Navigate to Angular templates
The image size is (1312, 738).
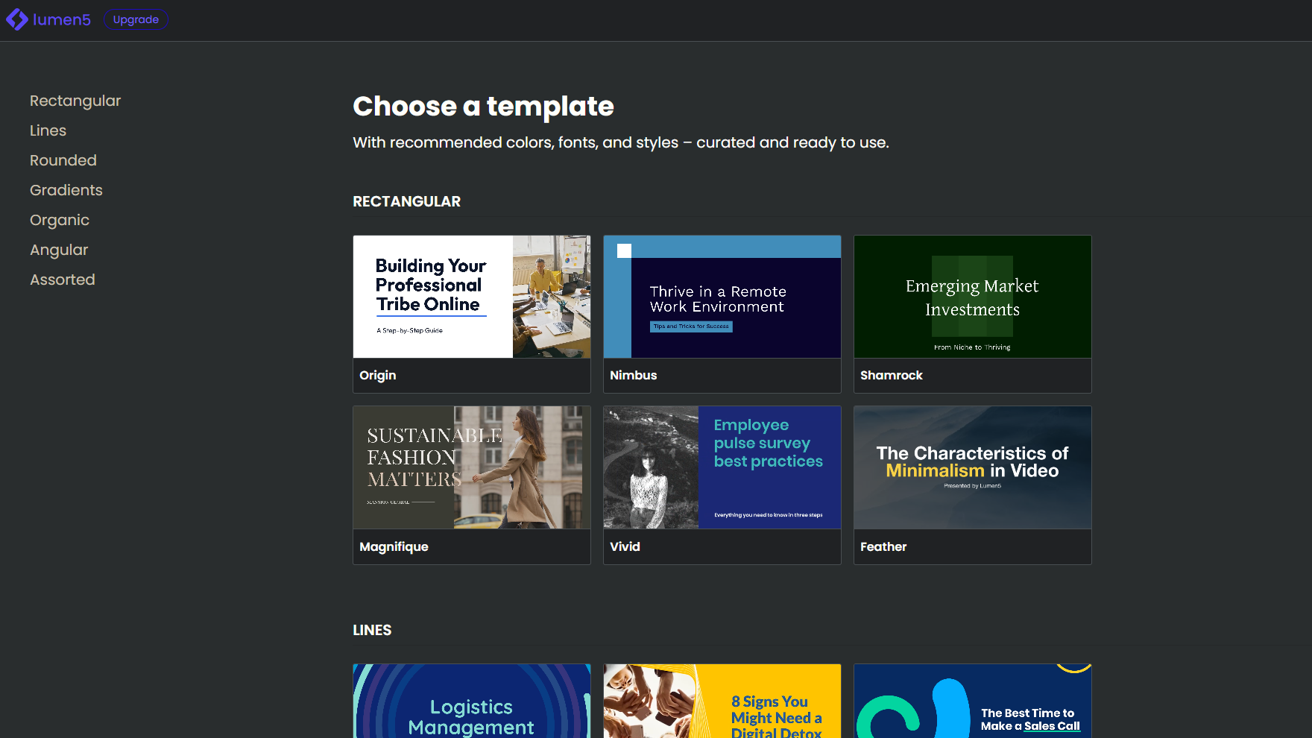tap(59, 250)
